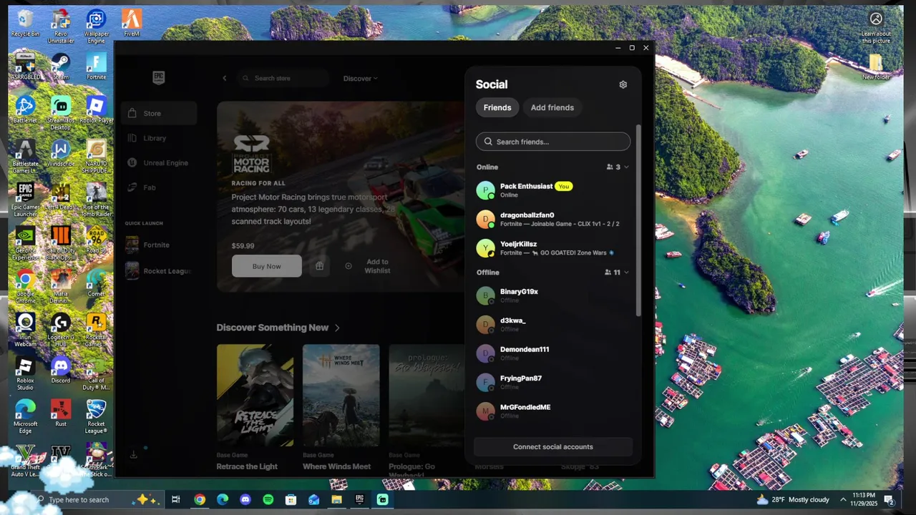
Task: Select Rockstar Games desktop icon
Action: tap(96, 330)
